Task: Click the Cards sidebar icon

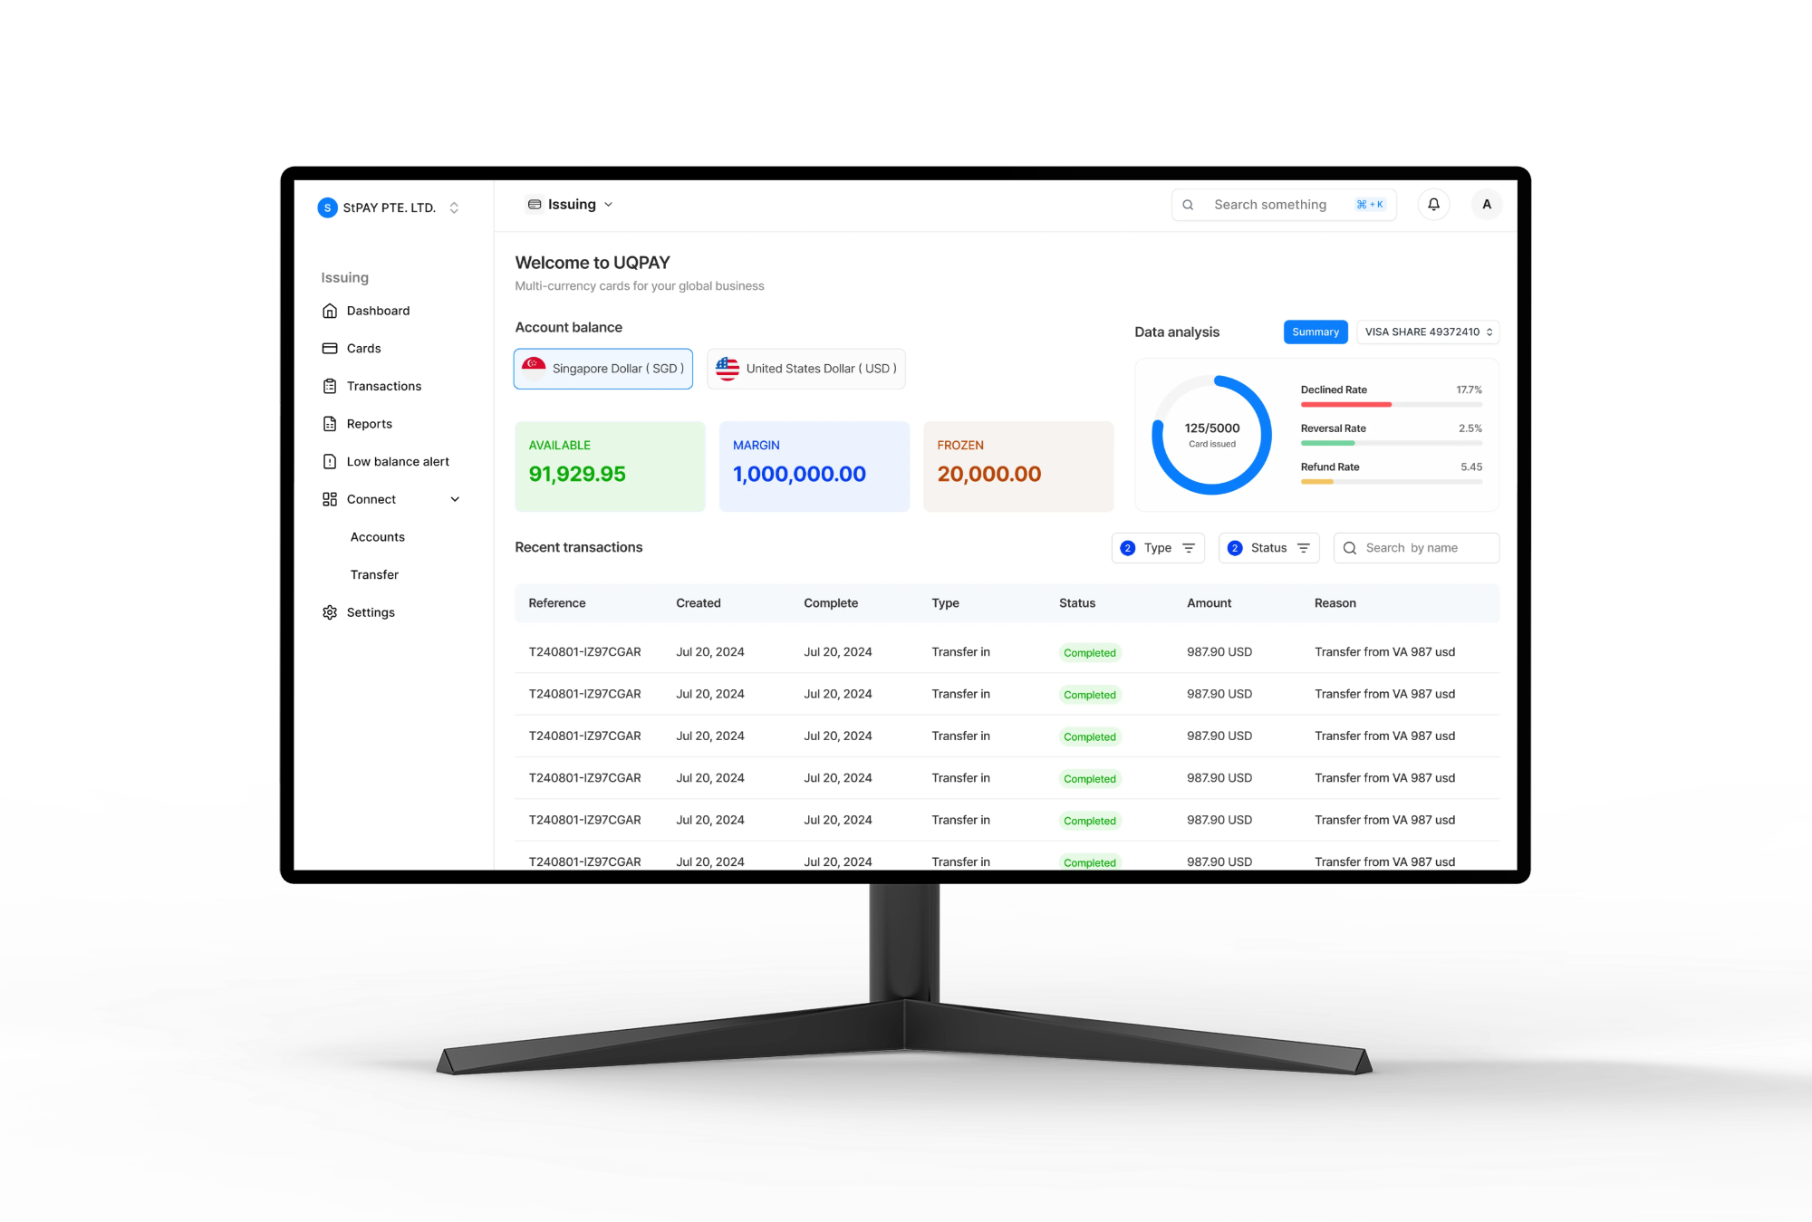Action: pyautogui.click(x=330, y=349)
